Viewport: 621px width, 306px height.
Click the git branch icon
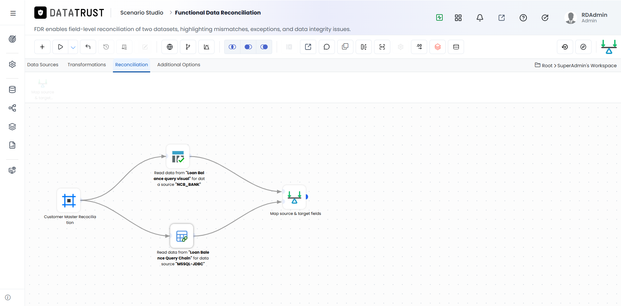(x=188, y=47)
